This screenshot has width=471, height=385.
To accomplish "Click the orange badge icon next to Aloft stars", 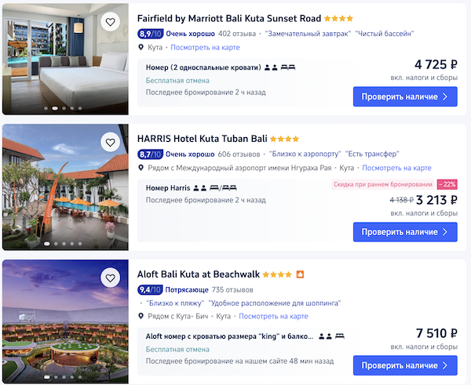I will pos(300,275).
